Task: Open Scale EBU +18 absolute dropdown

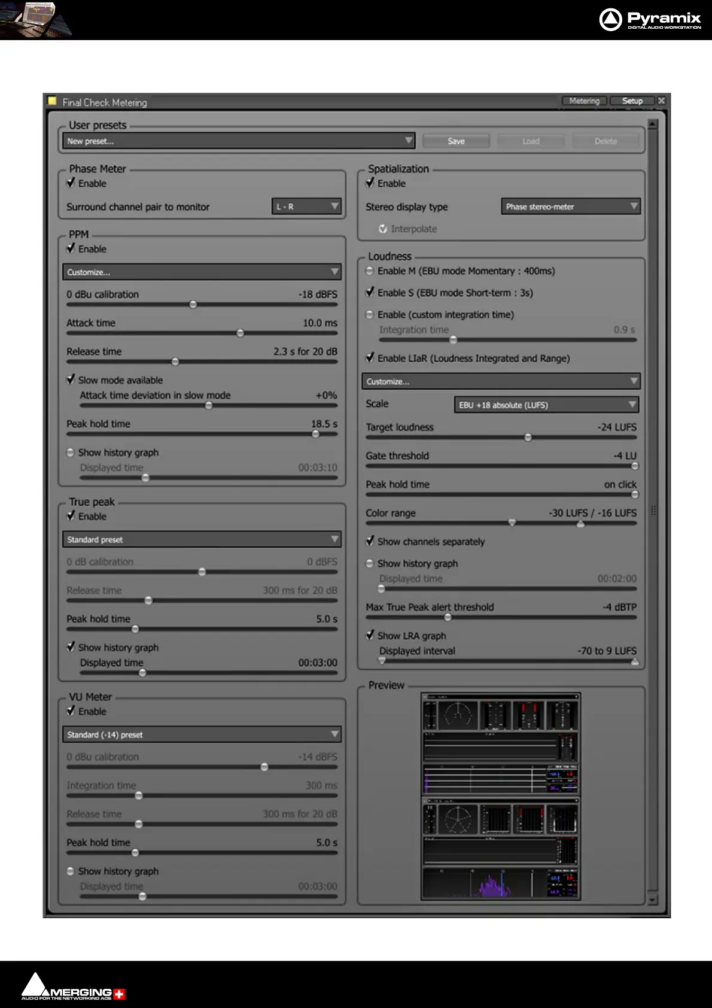Action: click(546, 405)
